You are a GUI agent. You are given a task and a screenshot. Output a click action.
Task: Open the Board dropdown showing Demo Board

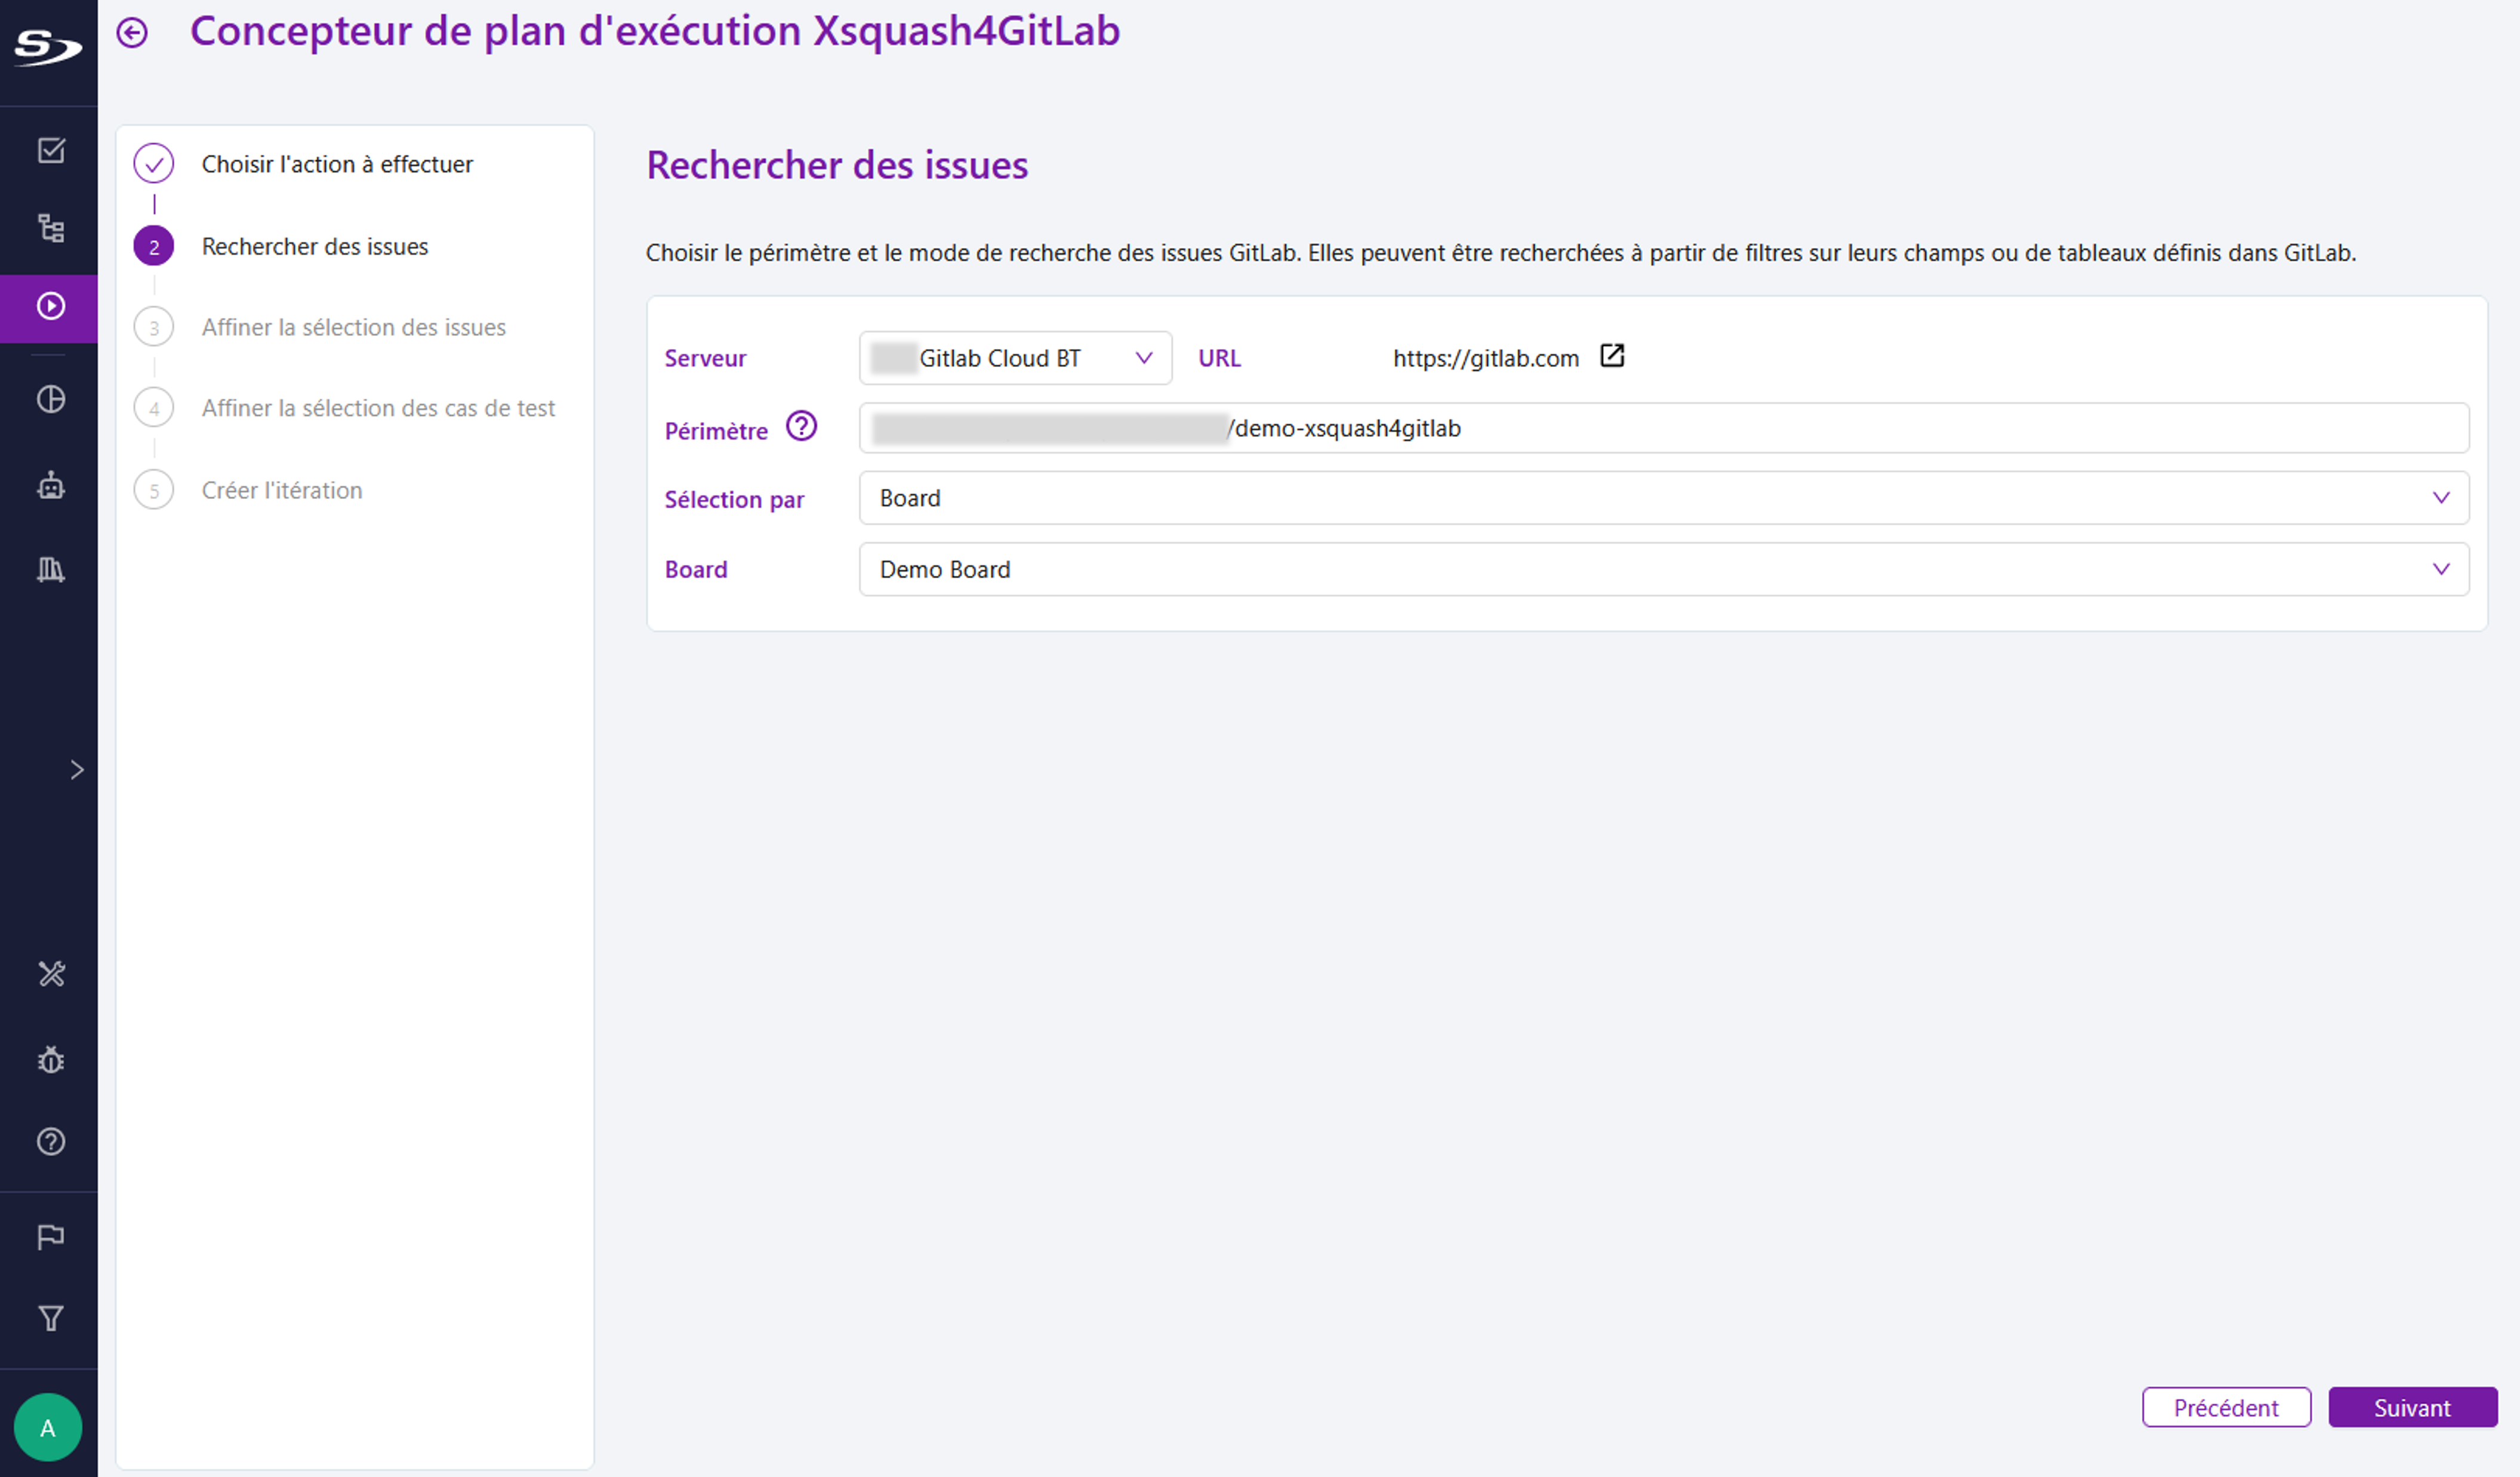[2440, 569]
